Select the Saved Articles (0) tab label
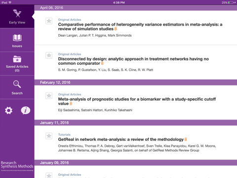 click(x=17, y=68)
